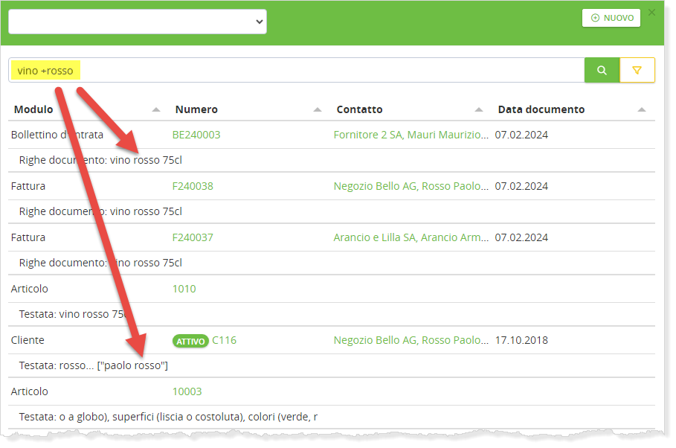The height and width of the screenshot is (448, 676).
Task: Open invoice F240037
Action: (x=193, y=237)
